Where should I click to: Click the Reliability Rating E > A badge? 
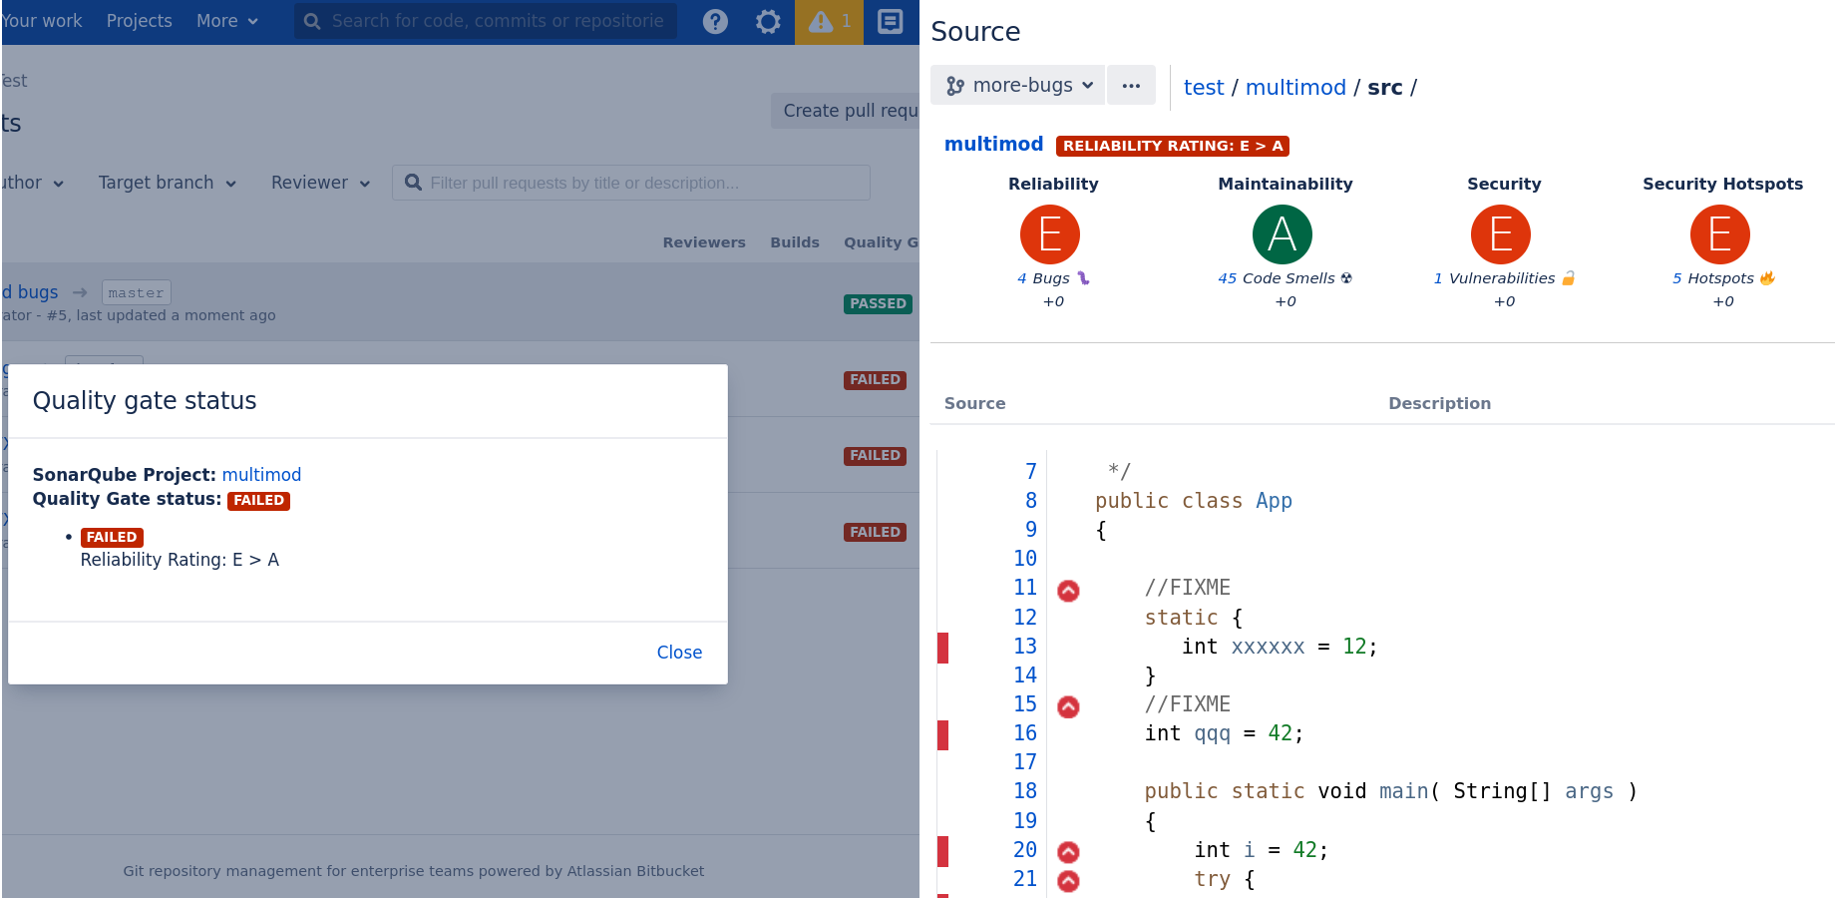pos(1173,146)
